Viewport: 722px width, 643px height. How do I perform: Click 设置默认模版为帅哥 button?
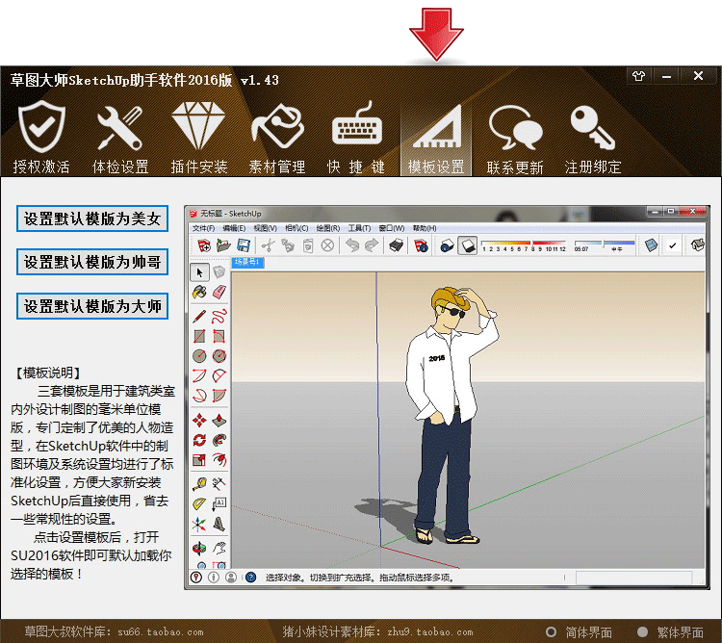(92, 262)
